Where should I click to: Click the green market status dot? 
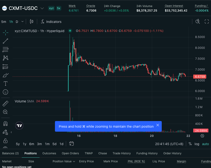click(70, 31)
